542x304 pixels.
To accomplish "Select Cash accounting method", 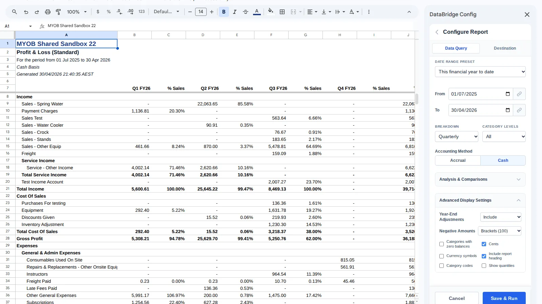I will coord(503,160).
